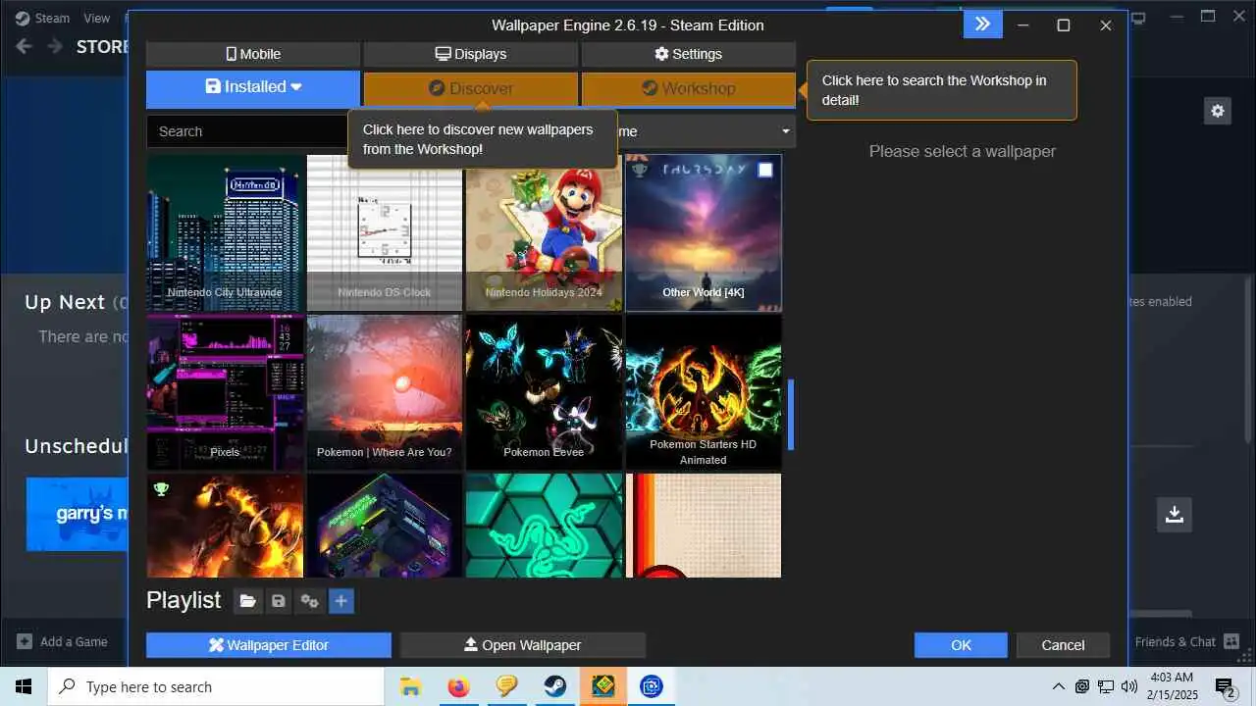Viewport: 1256px width, 706px height.
Task: Select the Nintendo DS Clock wallpaper
Action: [385, 232]
